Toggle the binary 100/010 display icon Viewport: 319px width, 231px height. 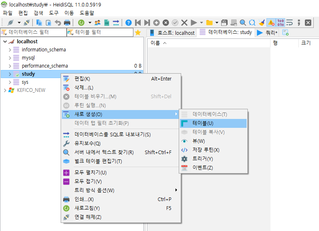(x=281, y=23)
